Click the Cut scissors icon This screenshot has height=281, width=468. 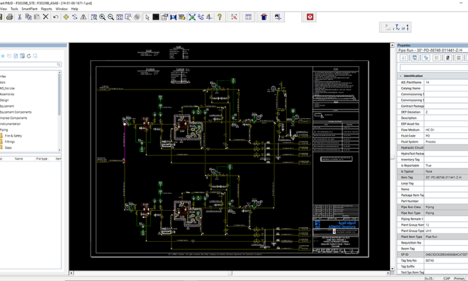coord(19,17)
